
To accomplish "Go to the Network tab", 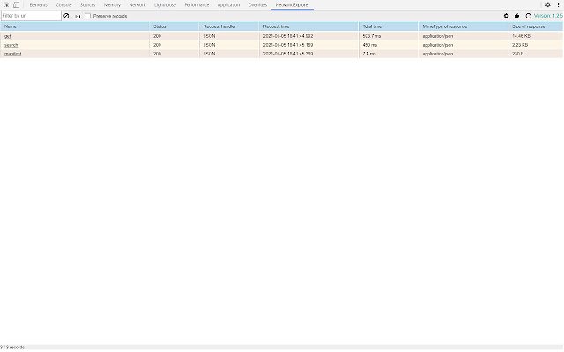I will [x=137, y=5].
